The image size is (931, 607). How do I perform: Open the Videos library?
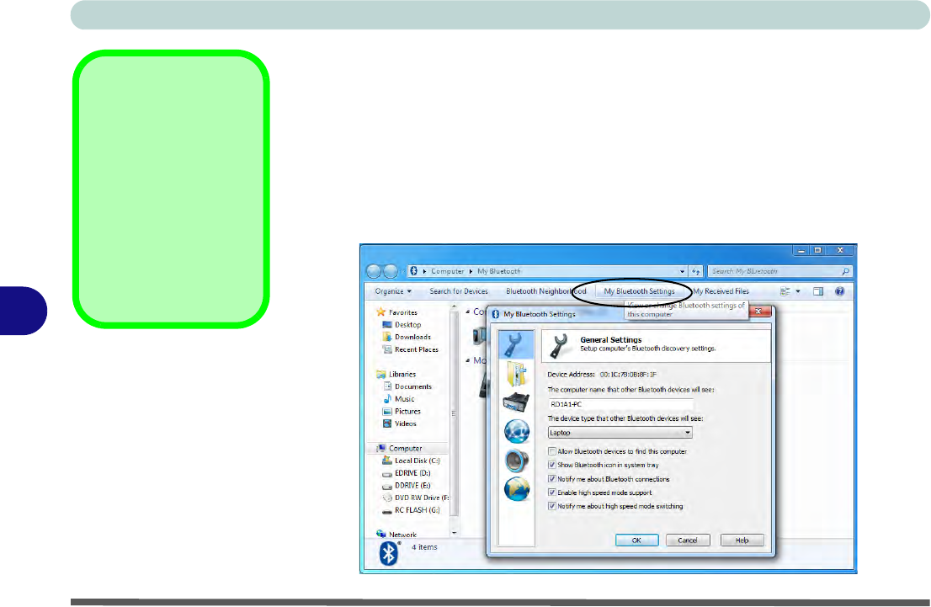point(400,423)
